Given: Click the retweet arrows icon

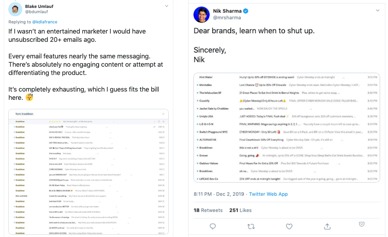Looking at the screenshot, I should (x=251, y=226).
